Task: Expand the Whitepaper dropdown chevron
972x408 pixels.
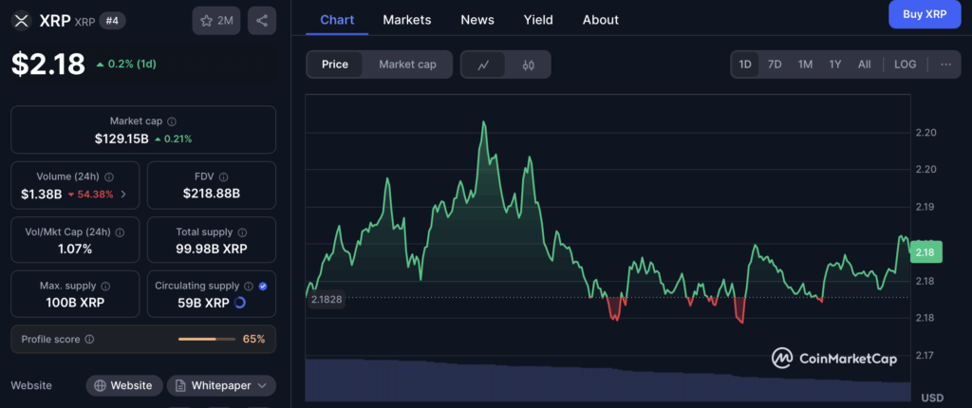Action: (x=262, y=385)
